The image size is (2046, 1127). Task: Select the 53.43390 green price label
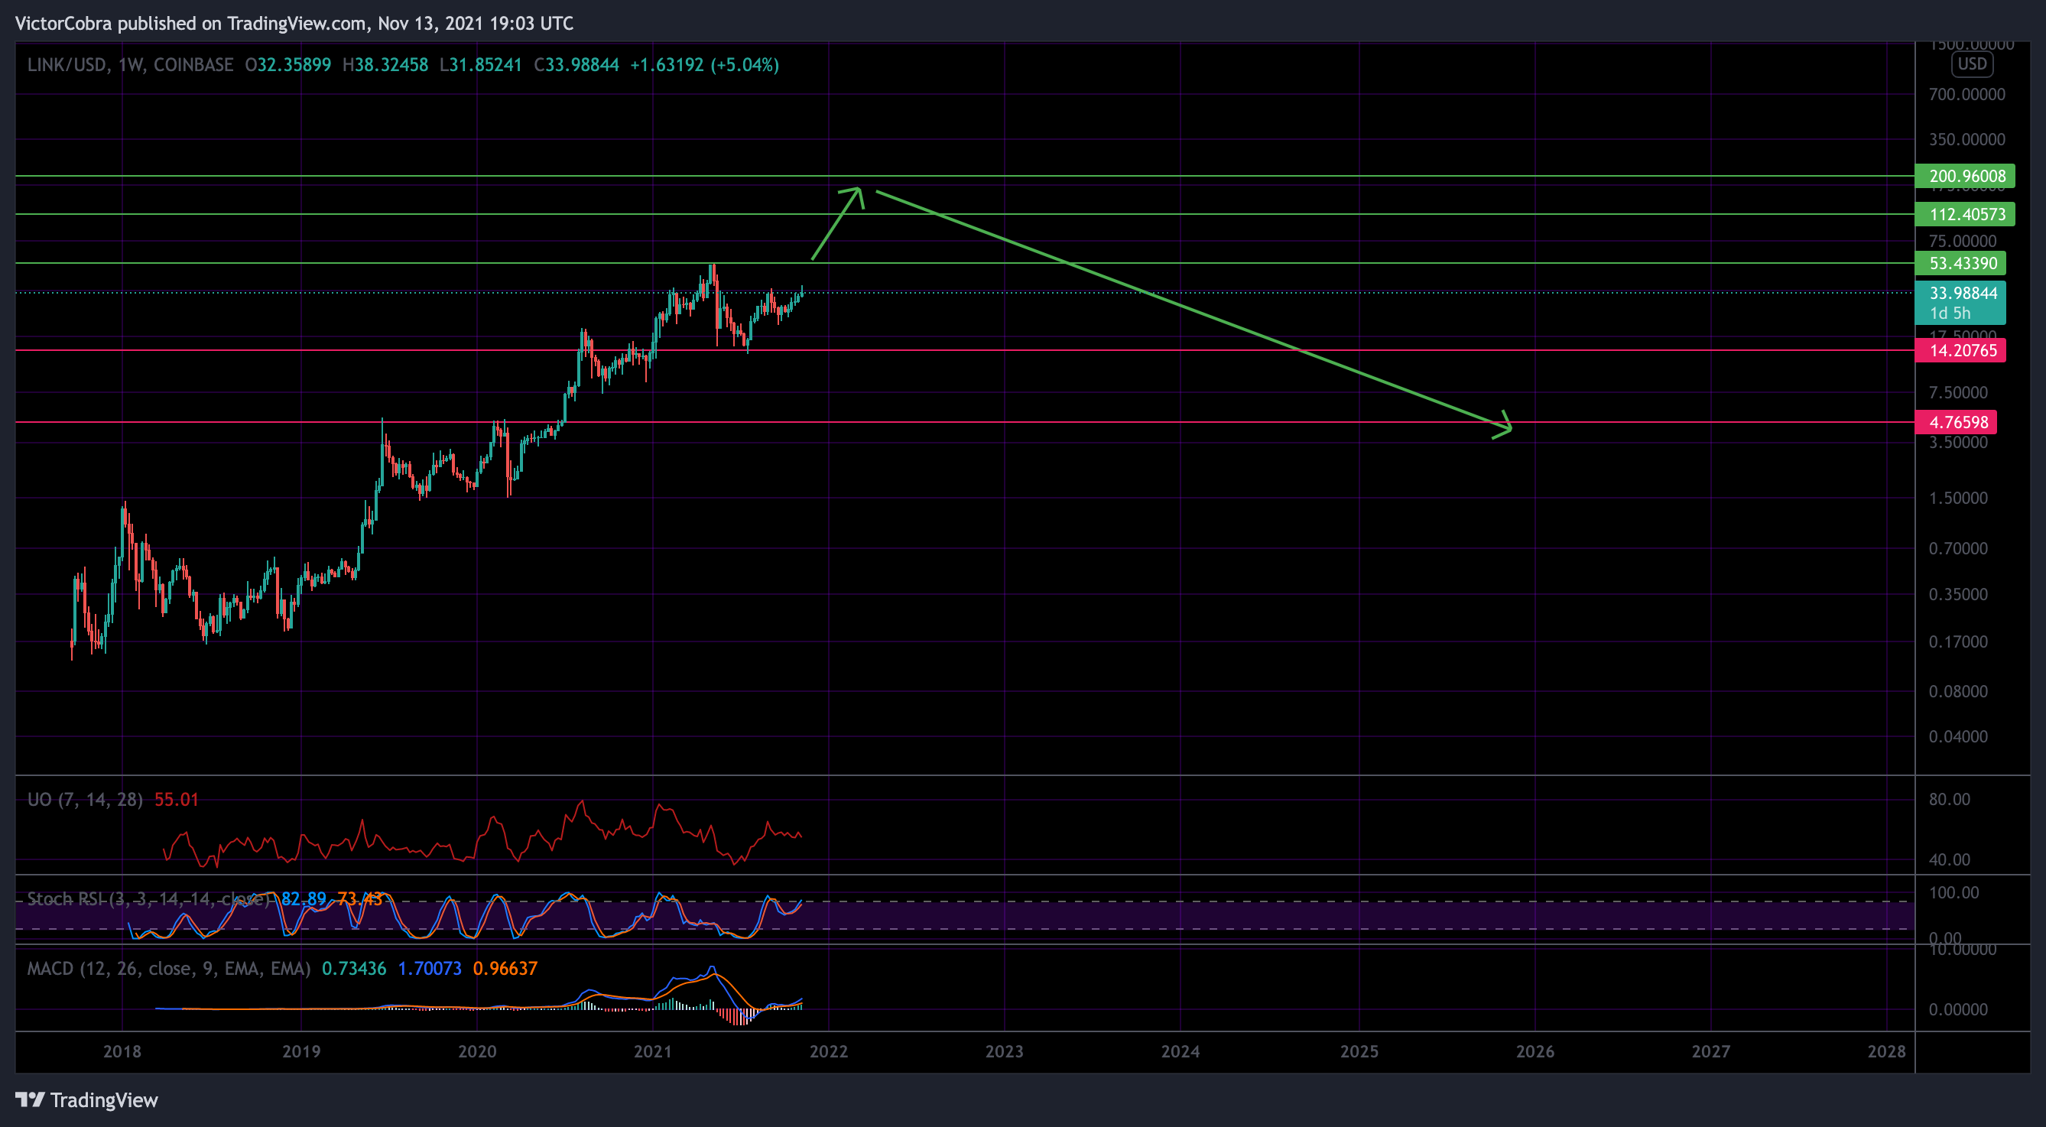click(1961, 263)
